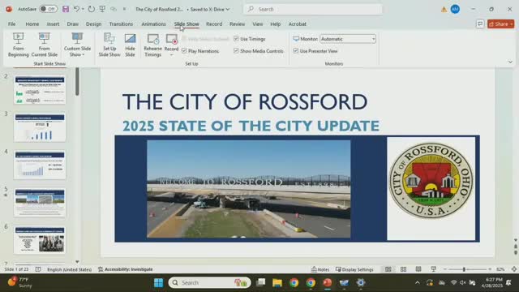Image resolution: width=519 pixels, height=292 pixels.
Task: Open the Insert tab
Action: (x=53, y=24)
